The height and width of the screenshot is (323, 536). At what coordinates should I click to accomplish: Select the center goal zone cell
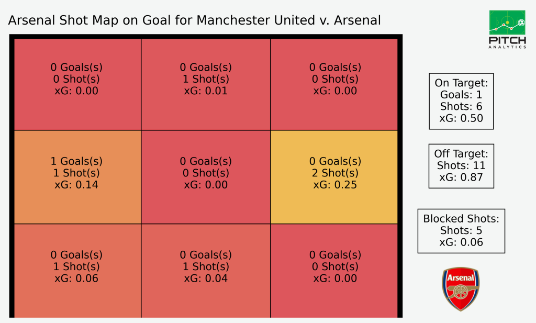click(206, 177)
